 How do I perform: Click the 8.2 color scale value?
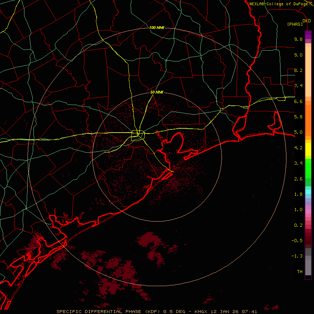tap(298, 70)
